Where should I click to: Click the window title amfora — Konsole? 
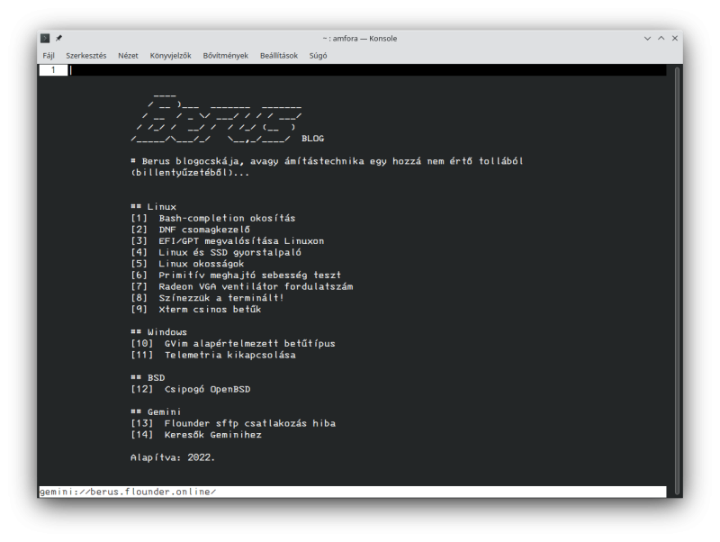click(x=359, y=39)
